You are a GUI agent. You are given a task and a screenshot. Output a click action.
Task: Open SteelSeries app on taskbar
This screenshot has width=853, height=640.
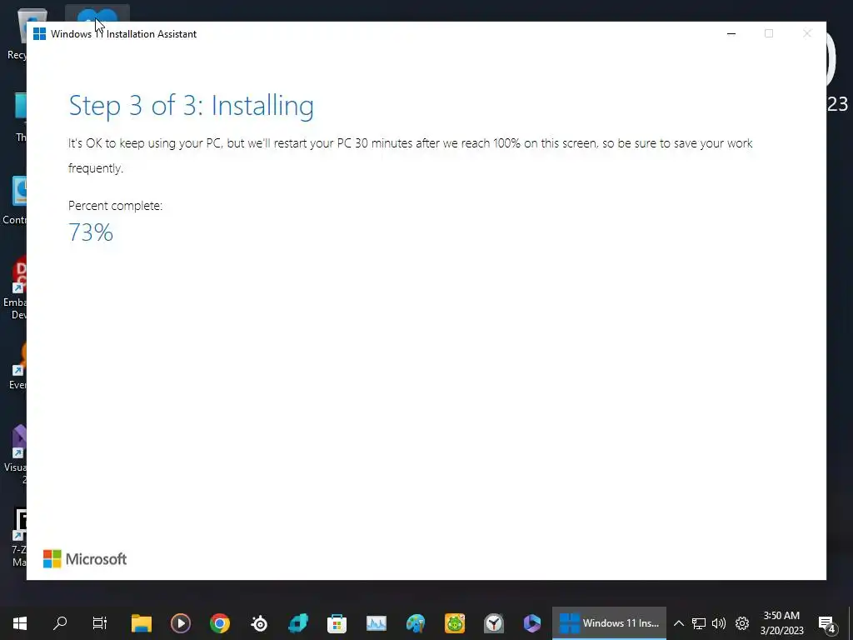[260, 623]
